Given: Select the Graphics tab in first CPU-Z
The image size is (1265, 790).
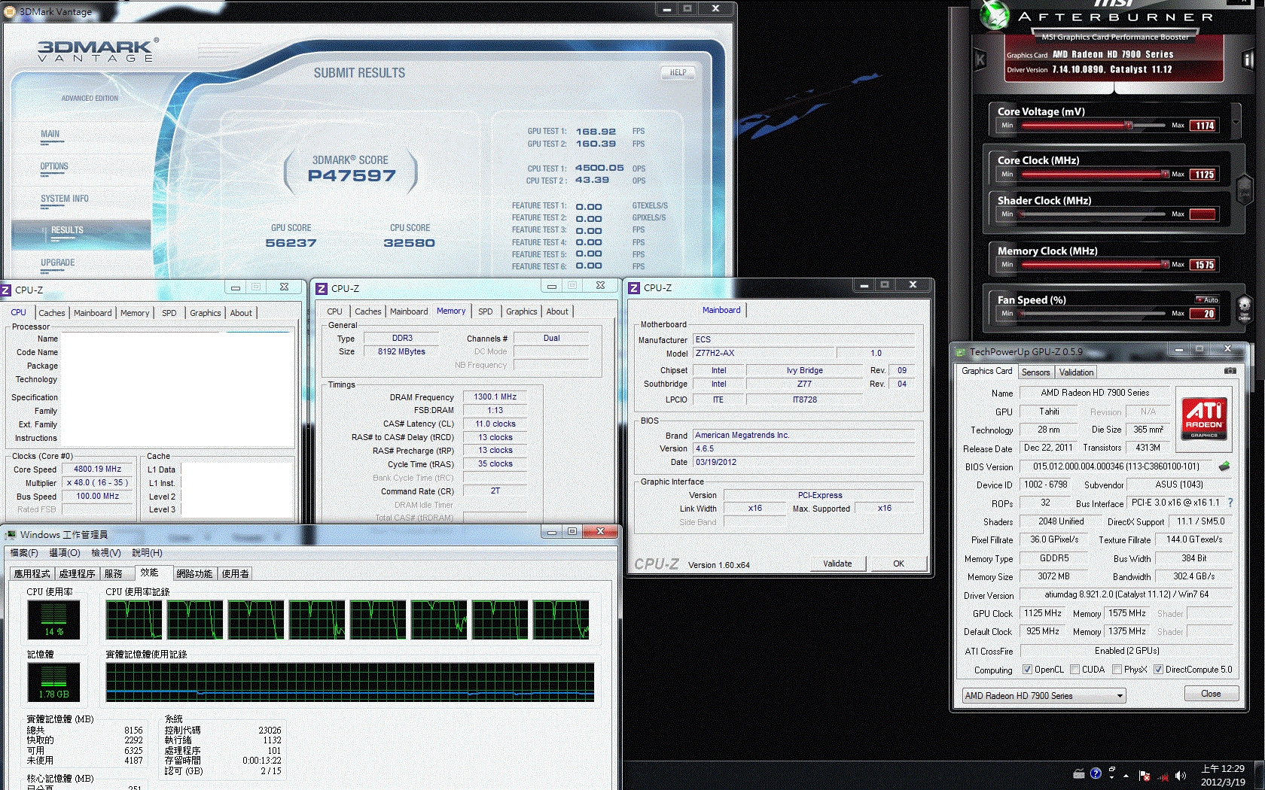Looking at the screenshot, I should click(x=206, y=313).
